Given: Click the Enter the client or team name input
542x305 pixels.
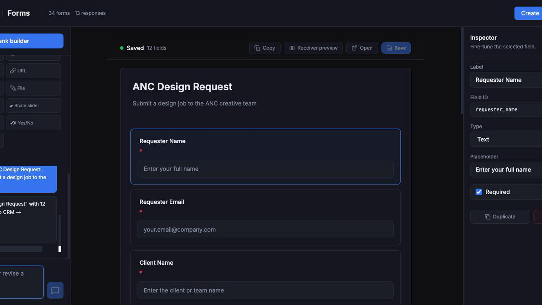Looking at the screenshot, I should click(x=265, y=290).
